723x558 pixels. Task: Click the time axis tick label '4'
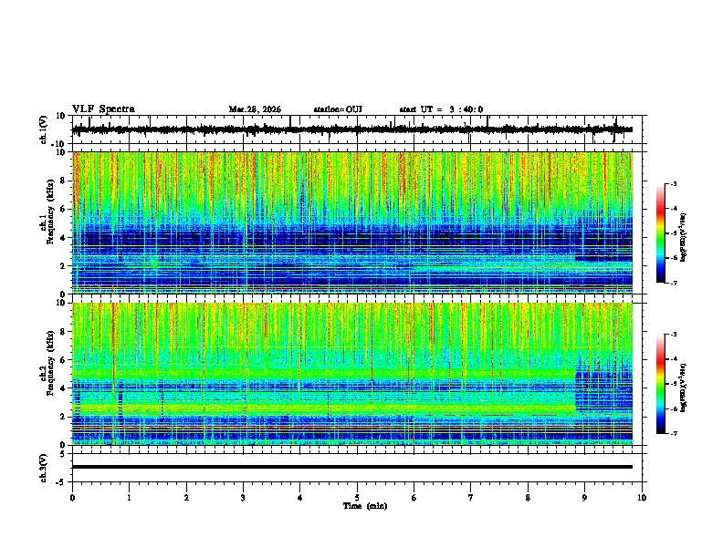click(300, 498)
